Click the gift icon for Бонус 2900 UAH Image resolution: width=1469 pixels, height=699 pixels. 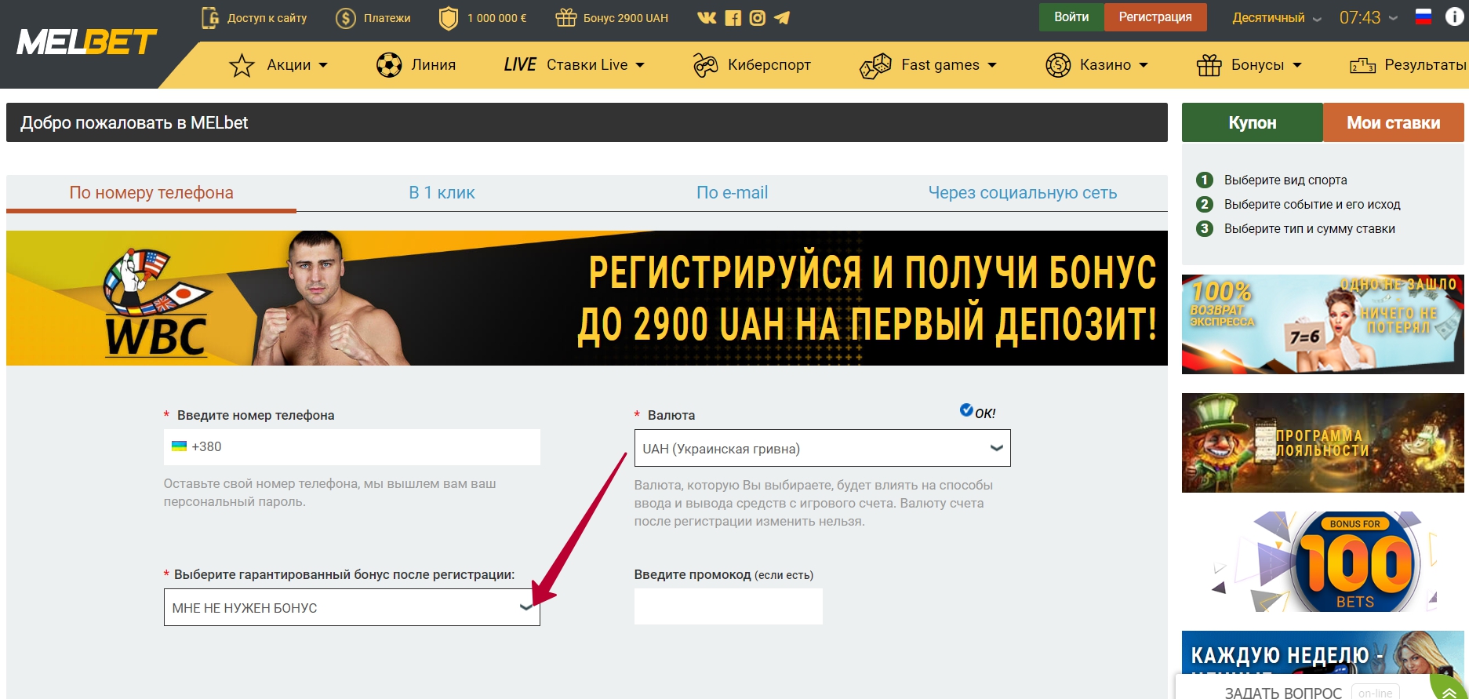[565, 17]
